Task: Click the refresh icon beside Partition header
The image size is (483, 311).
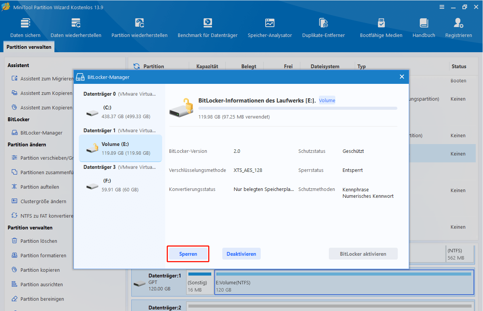Action: [137, 66]
